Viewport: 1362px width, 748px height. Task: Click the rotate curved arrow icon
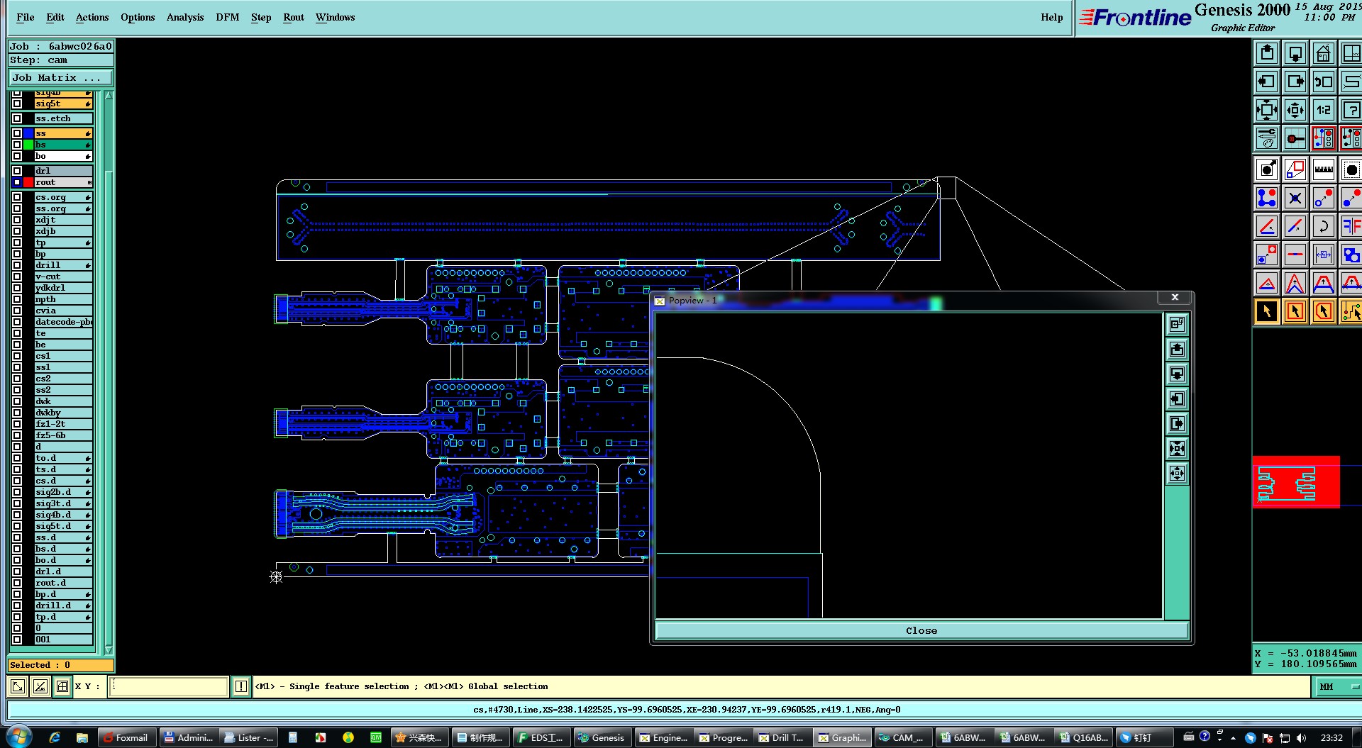click(x=1324, y=226)
